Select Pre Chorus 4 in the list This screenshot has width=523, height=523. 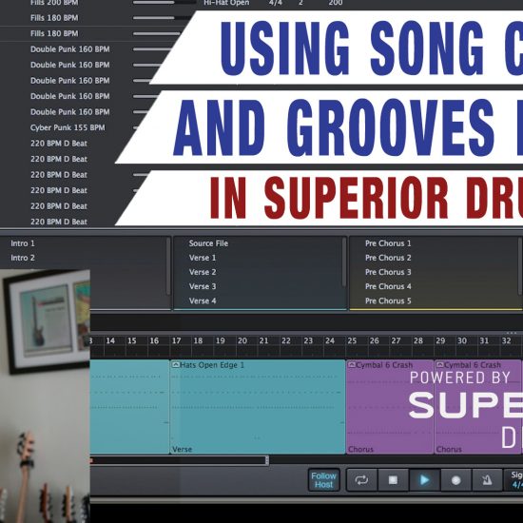pos(388,286)
